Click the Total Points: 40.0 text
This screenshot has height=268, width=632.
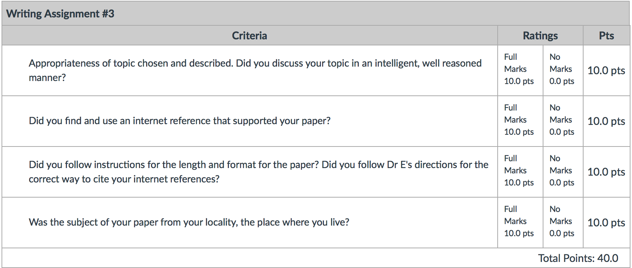click(x=578, y=258)
